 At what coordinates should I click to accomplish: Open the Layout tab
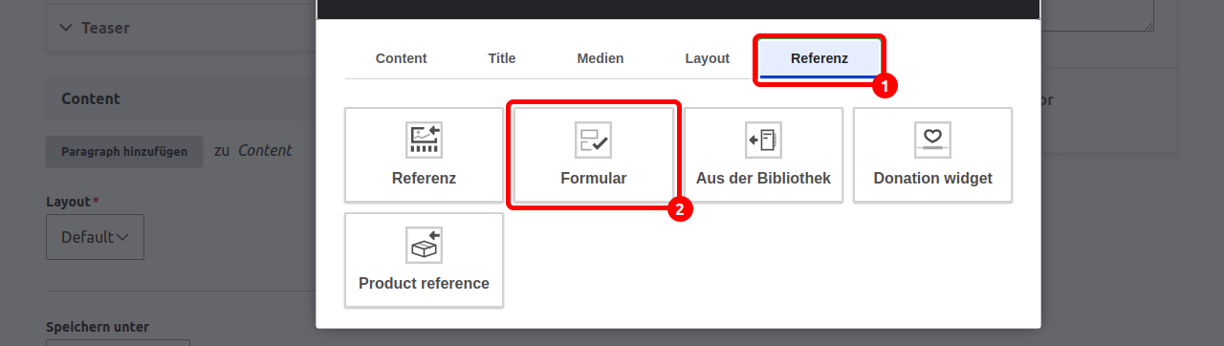click(x=708, y=58)
